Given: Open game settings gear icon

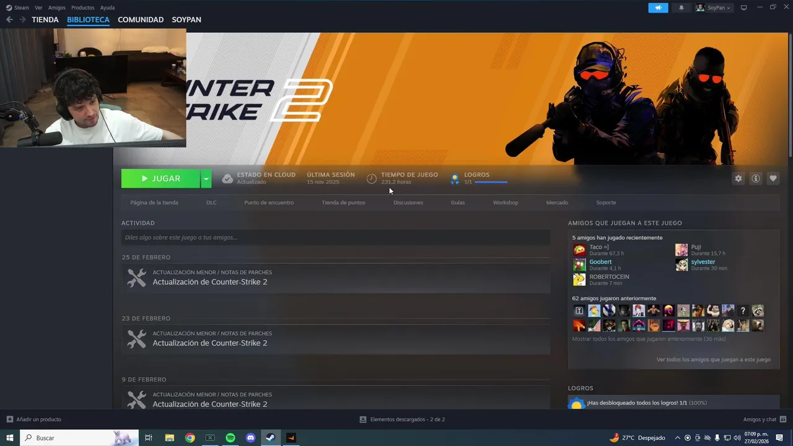Looking at the screenshot, I should coord(738,178).
